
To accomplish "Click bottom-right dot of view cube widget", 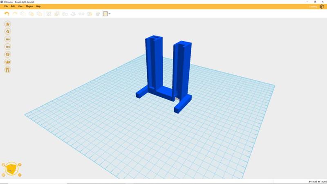I will pyautogui.click(x=20, y=175).
